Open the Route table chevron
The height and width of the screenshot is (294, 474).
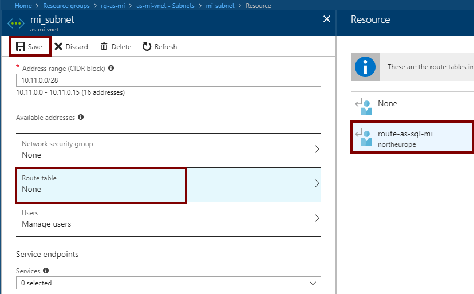(x=317, y=184)
